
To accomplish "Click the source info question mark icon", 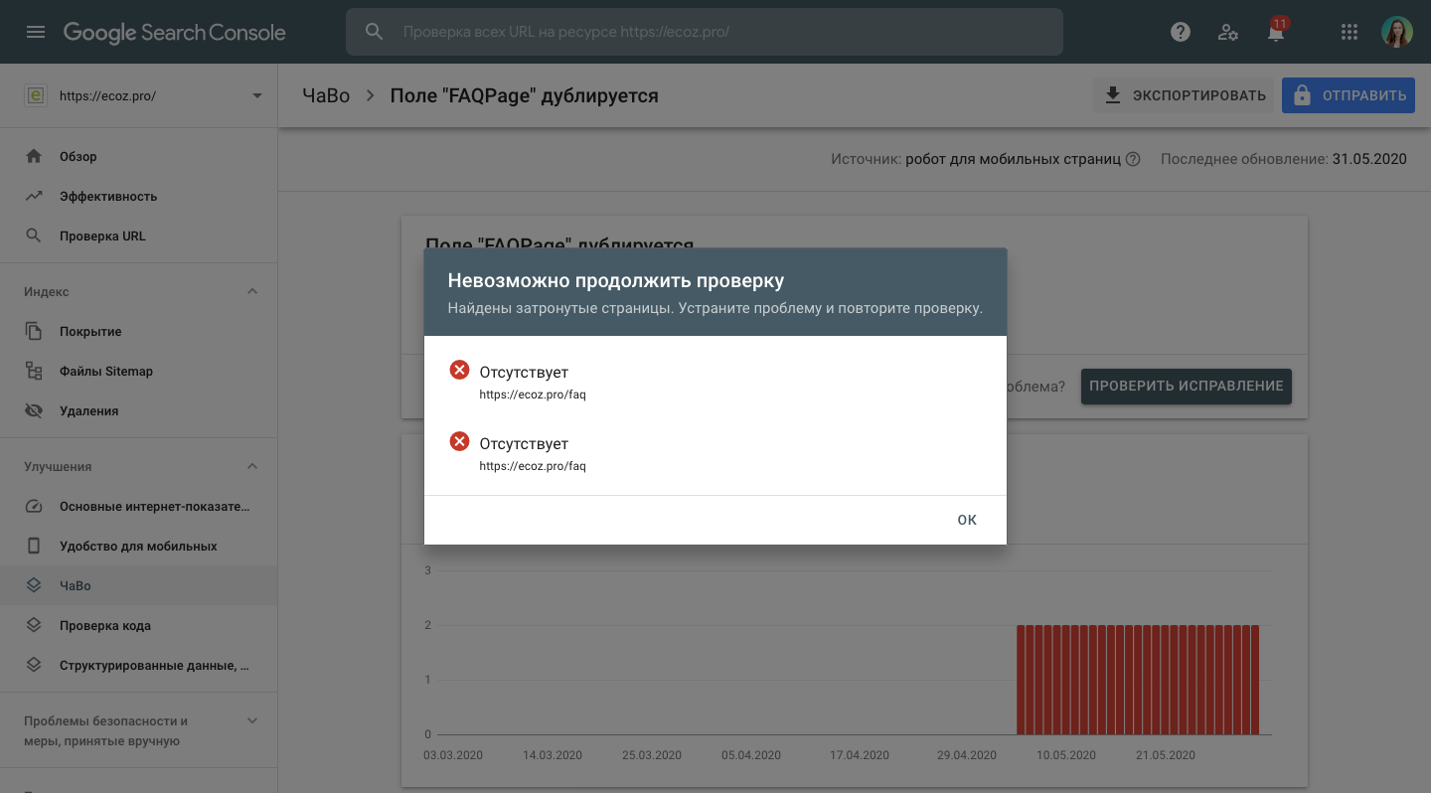I will pos(1133,159).
